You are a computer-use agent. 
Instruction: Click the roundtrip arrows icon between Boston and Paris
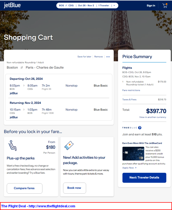pyautogui.click(x=22, y=68)
